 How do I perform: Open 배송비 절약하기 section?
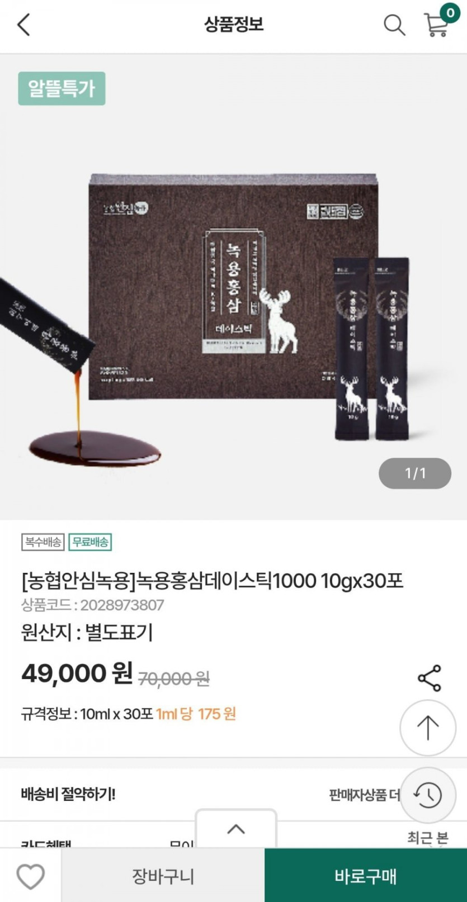(x=68, y=794)
